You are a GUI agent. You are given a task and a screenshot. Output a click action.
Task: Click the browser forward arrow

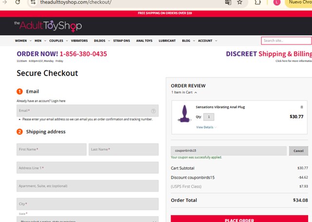4,2
